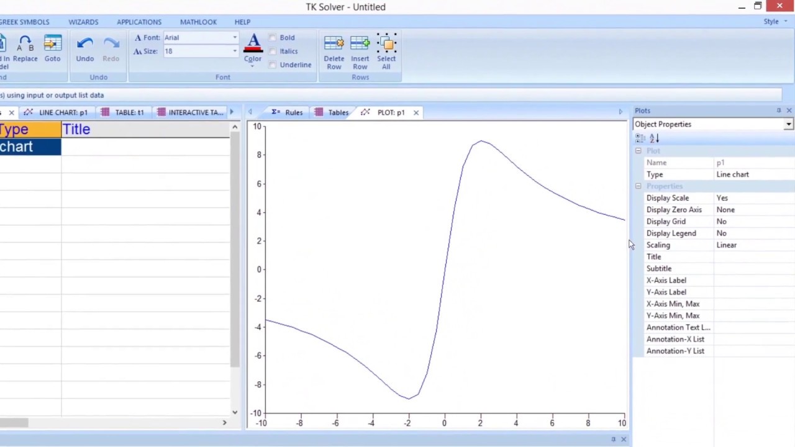Open the Style menu dropdown

775,22
